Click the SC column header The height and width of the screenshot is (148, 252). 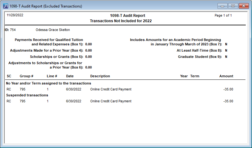click(x=9, y=76)
